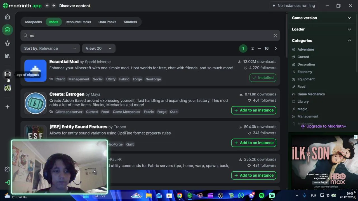Open Microsoft Store from the taskbar

pos(169,195)
